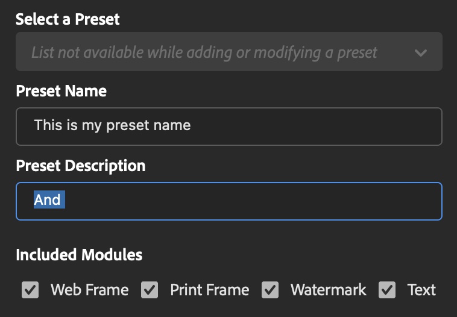Click the highlighted word And
Screen dimensions: 457x317
[48, 199]
